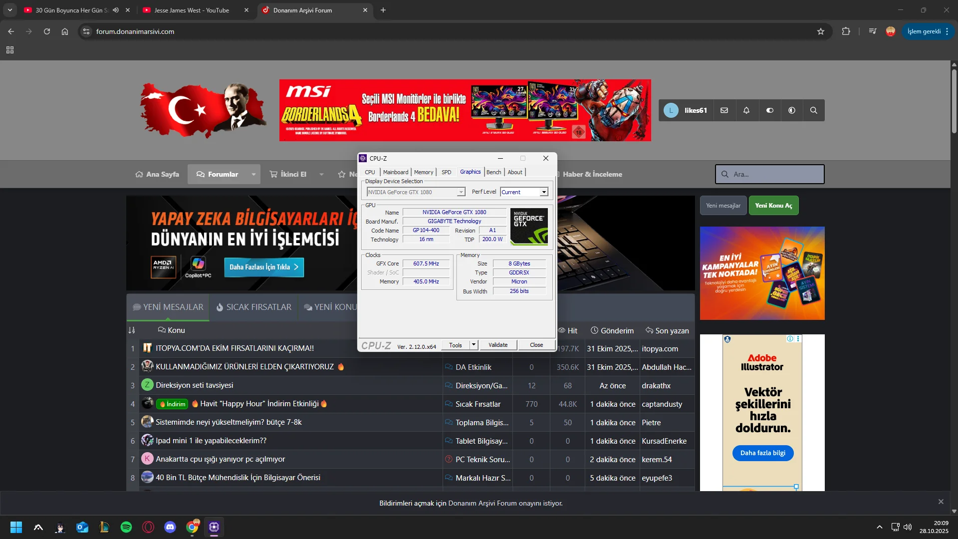The width and height of the screenshot is (958, 539).
Task: Click the page vertical scrollbar
Action: click(x=954, y=102)
